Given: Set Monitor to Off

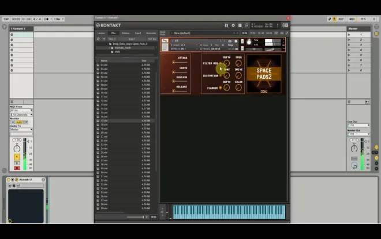Looking at the screenshot, I should (x=25, y=122).
